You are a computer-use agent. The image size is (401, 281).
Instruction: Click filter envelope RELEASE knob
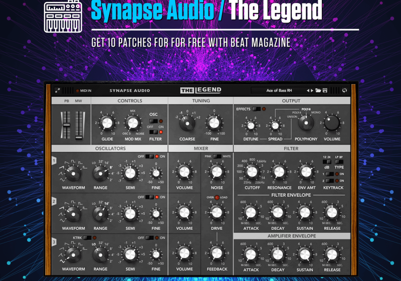coord(332,212)
